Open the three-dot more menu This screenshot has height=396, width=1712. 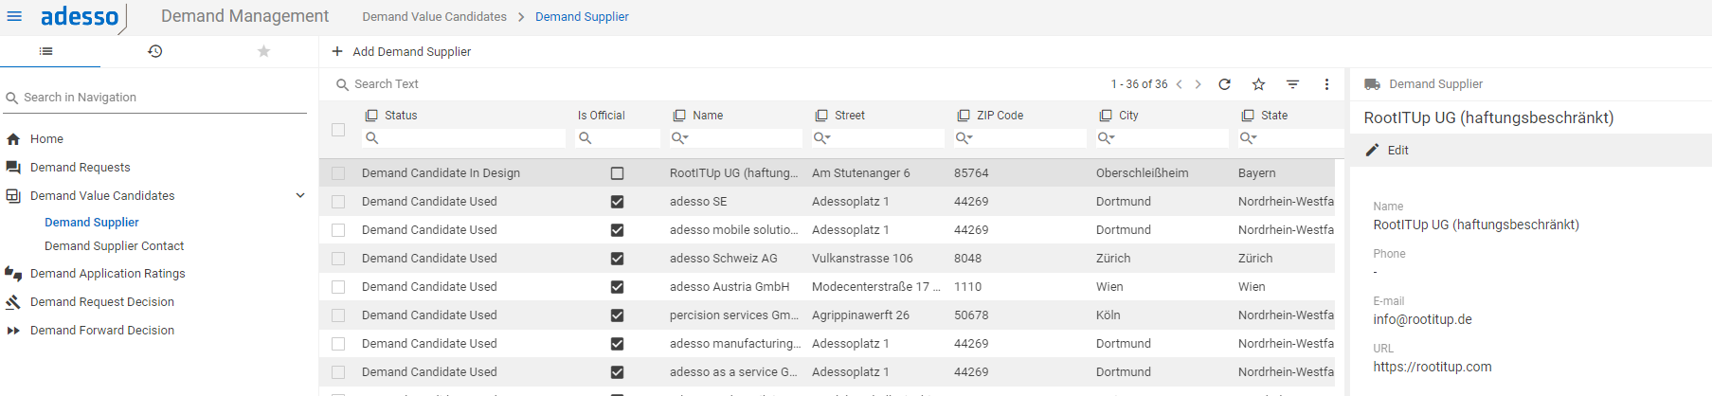pyautogui.click(x=1326, y=84)
